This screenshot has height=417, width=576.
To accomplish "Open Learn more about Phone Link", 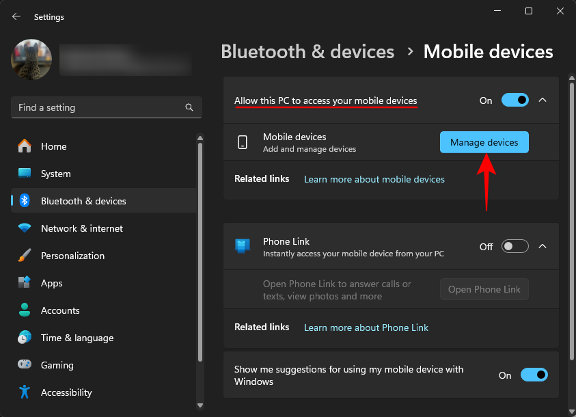I will point(366,327).
